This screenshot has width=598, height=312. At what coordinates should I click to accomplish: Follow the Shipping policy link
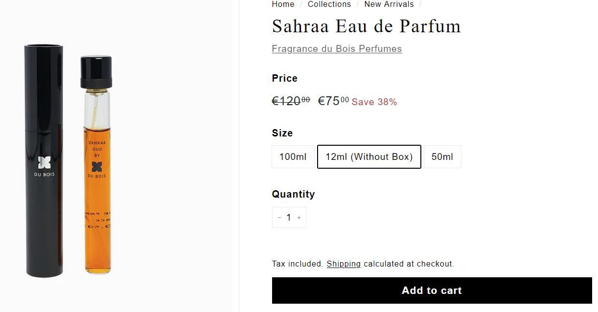(344, 264)
